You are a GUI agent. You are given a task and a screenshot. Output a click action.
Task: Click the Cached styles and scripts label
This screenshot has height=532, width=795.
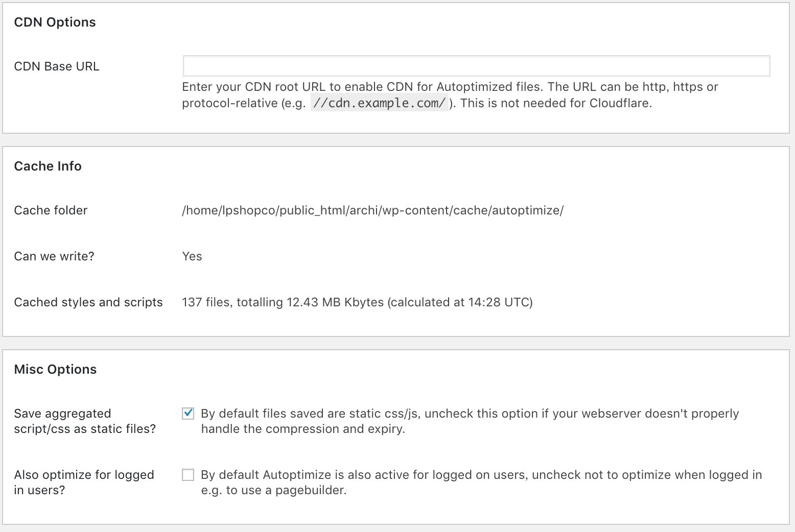coord(88,302)
